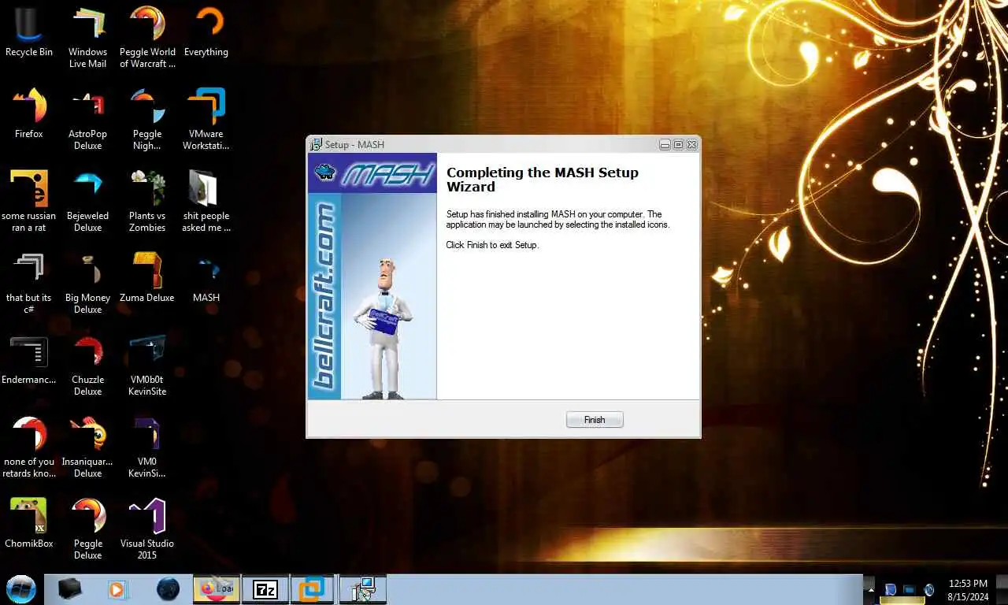Select the VM0b0t KevinSite desktop icon
Image resolution: width=1008 pixels, height=605 pixels.
point(147,366)
